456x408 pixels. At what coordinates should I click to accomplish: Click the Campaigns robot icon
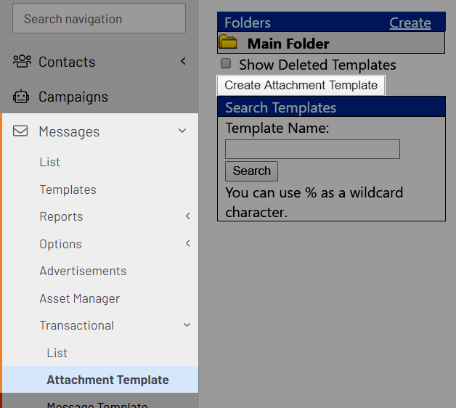pos(21,97)
